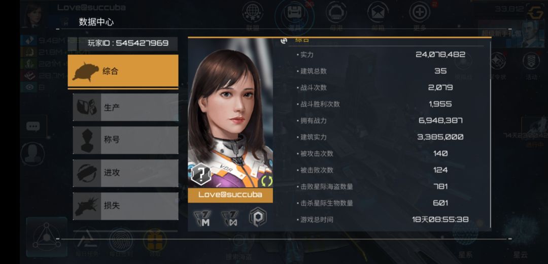The width and height of the screenshot is (548, 264).
Task: Switch to the 称号 titles tab
Action: point(125,140)
